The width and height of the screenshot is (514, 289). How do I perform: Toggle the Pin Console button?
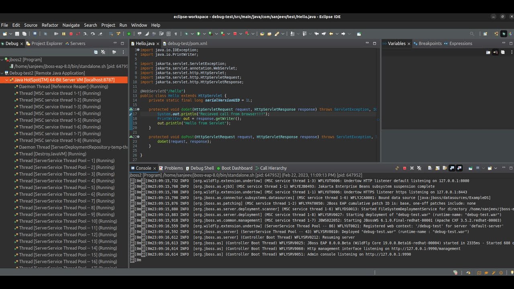(470, 168)
